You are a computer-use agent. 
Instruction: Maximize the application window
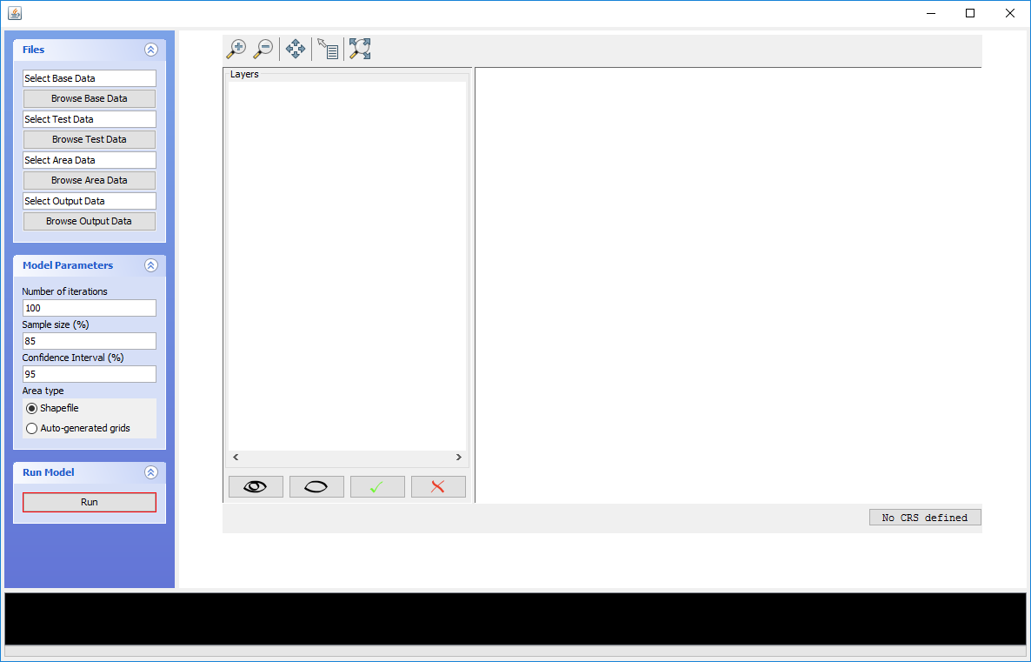(970, 13)
